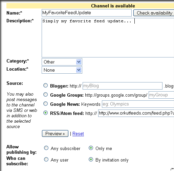Select the RSS/Atom feed radio button

pos(46,113)
